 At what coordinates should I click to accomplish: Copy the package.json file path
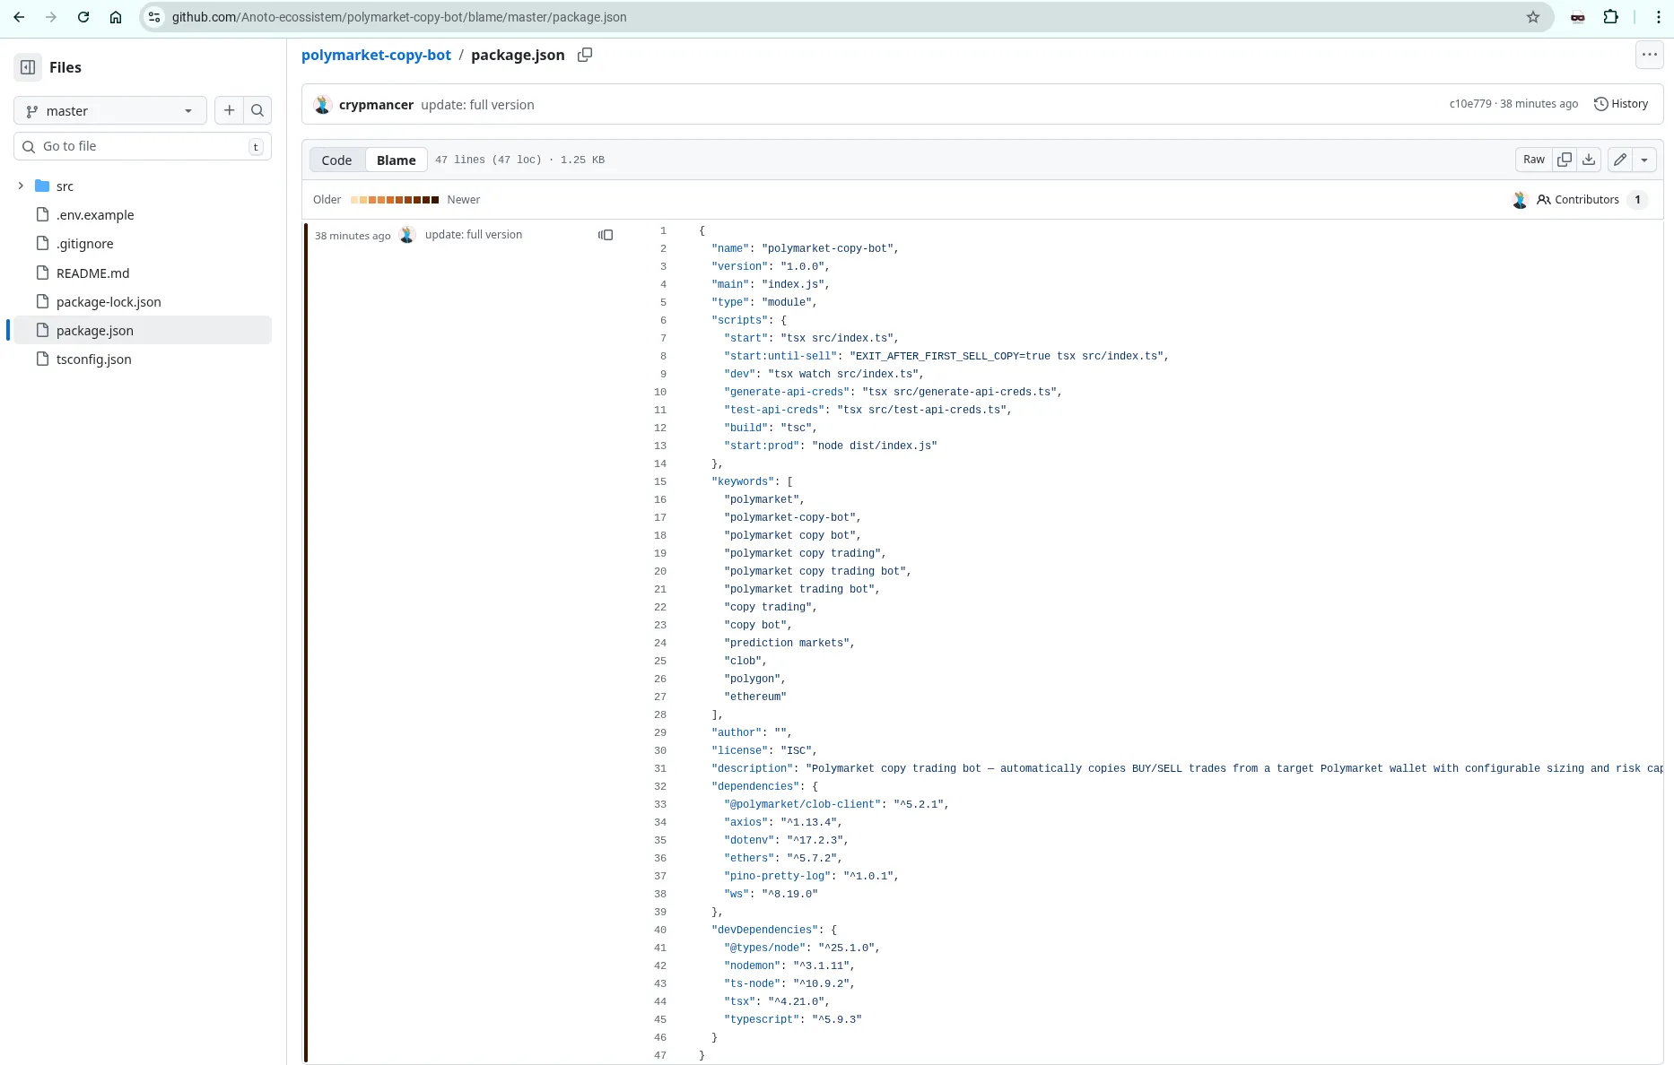click(585, 55)
